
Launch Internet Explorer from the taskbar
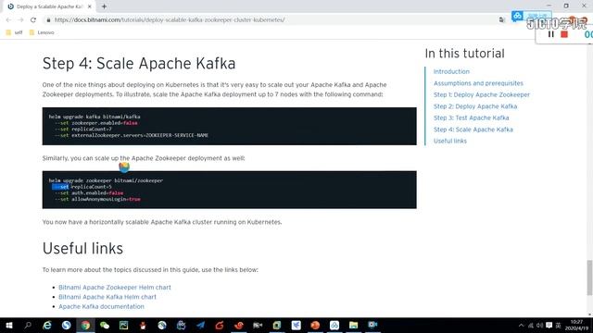pos(47,325)
